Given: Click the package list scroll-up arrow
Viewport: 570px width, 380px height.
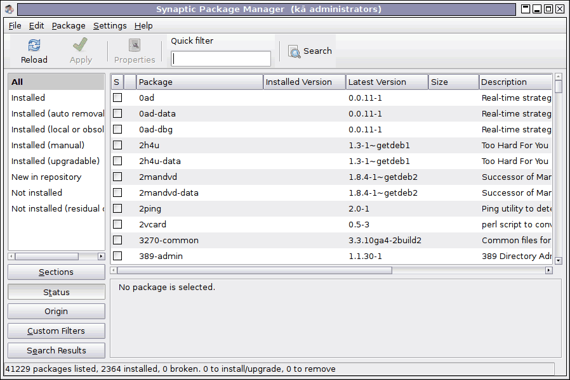Looking at the screenshot, I should [559, 77].
